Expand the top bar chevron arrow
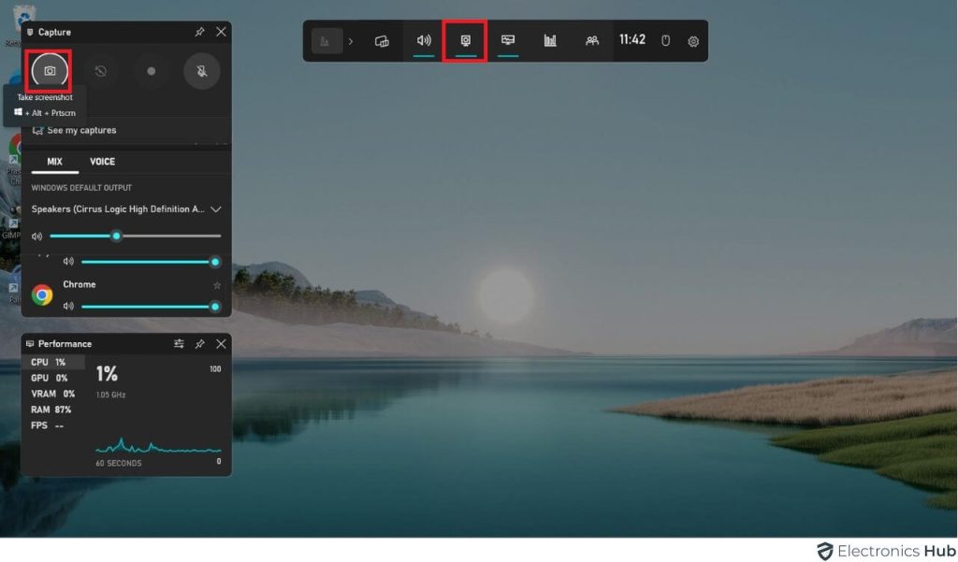This screenshot has width=958, height=562. click(353, 40)
